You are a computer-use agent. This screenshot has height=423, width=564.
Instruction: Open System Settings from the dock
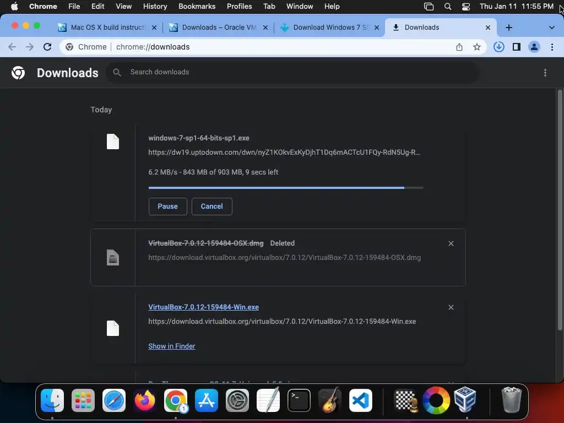pyautogui.click(x=237, y=400)
